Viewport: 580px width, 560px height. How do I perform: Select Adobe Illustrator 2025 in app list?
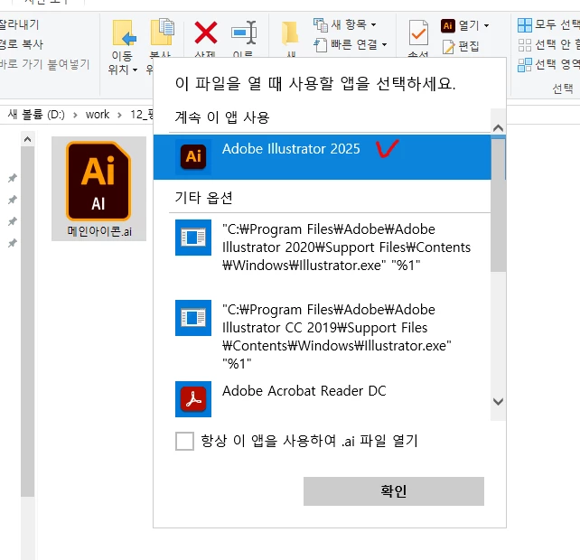point(323,157)
